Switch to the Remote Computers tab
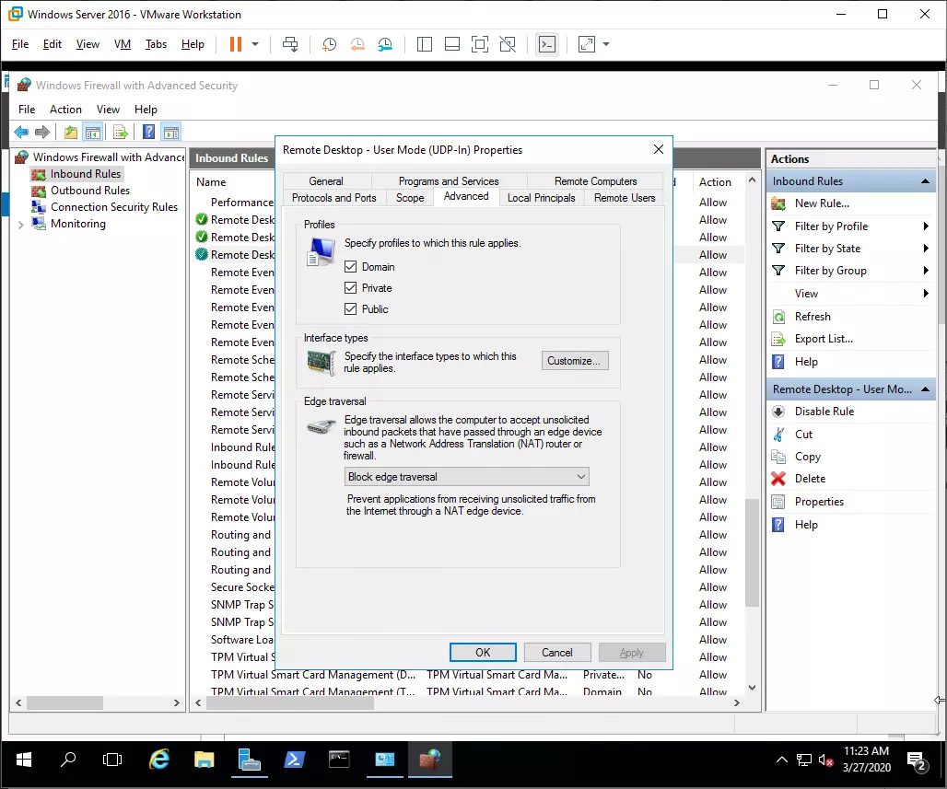This screenshot has width=947, height=789. pyautogui.click(x=595, y=181)
